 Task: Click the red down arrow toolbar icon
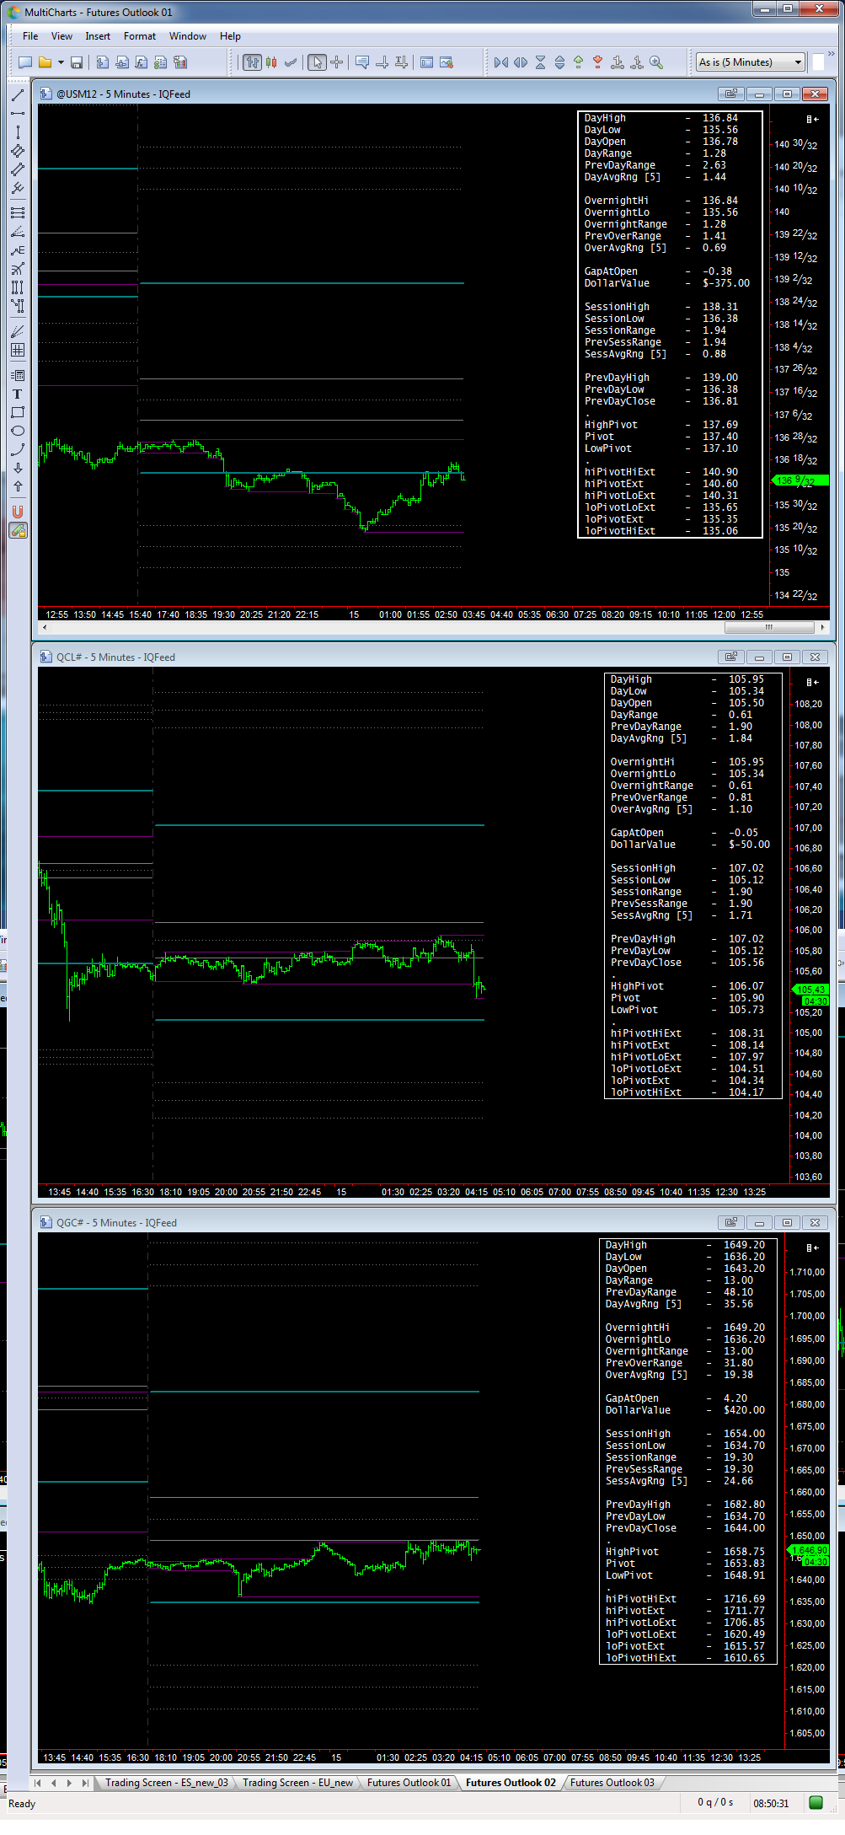tap(597, 62)
